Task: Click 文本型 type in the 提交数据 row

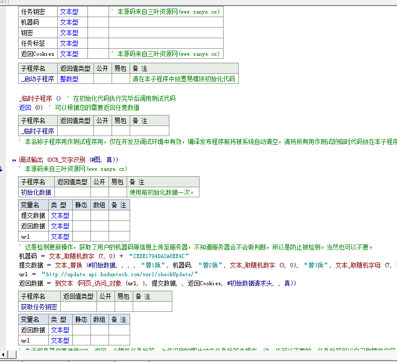Action: click(60, 215)
